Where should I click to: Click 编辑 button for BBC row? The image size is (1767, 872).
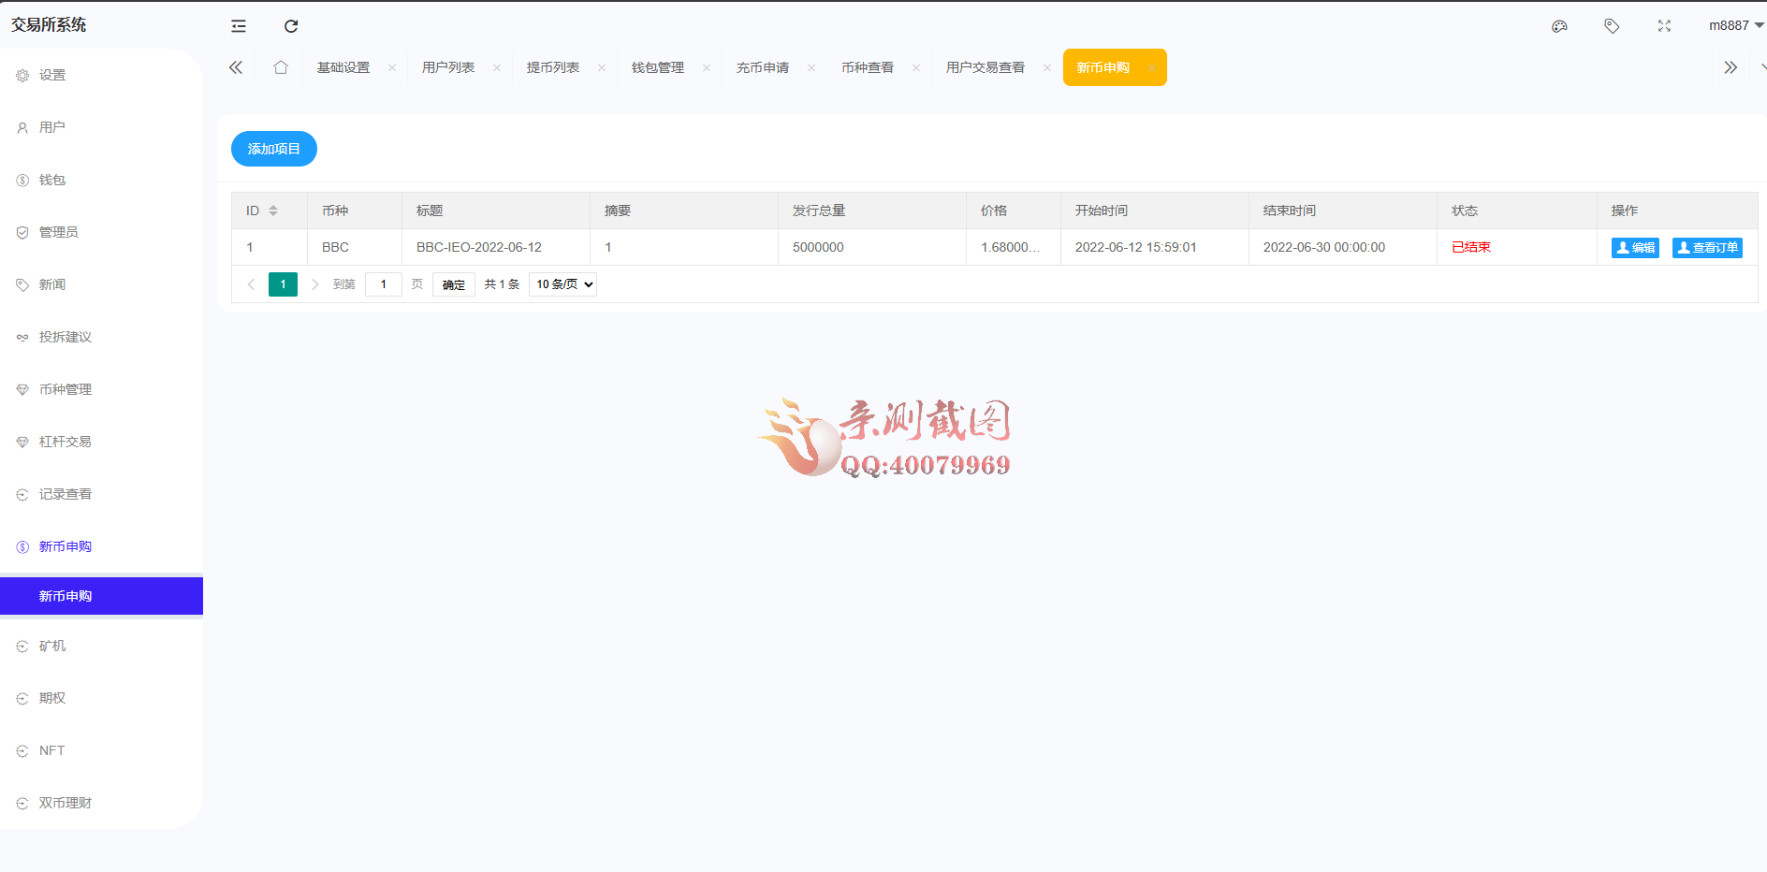1635,248
